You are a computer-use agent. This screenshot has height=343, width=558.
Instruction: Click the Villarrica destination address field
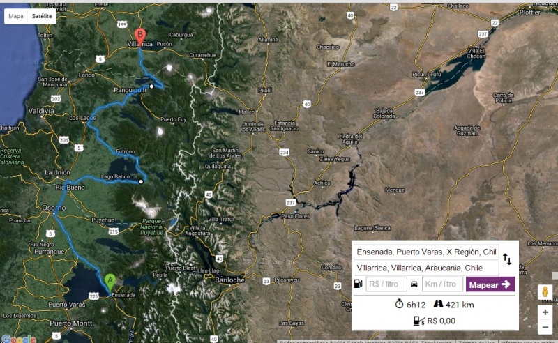[x=426, y=268]
